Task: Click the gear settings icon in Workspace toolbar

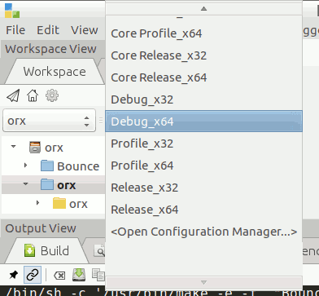Action: [52, 96]
